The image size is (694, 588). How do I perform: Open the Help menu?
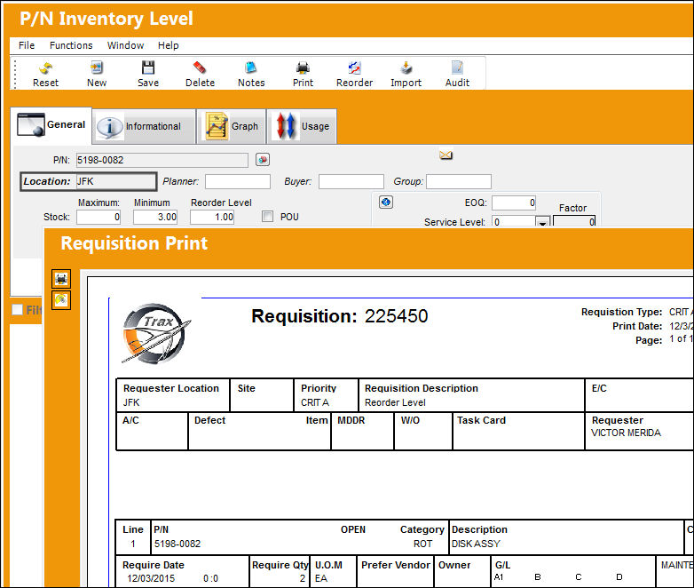[169, 45]
